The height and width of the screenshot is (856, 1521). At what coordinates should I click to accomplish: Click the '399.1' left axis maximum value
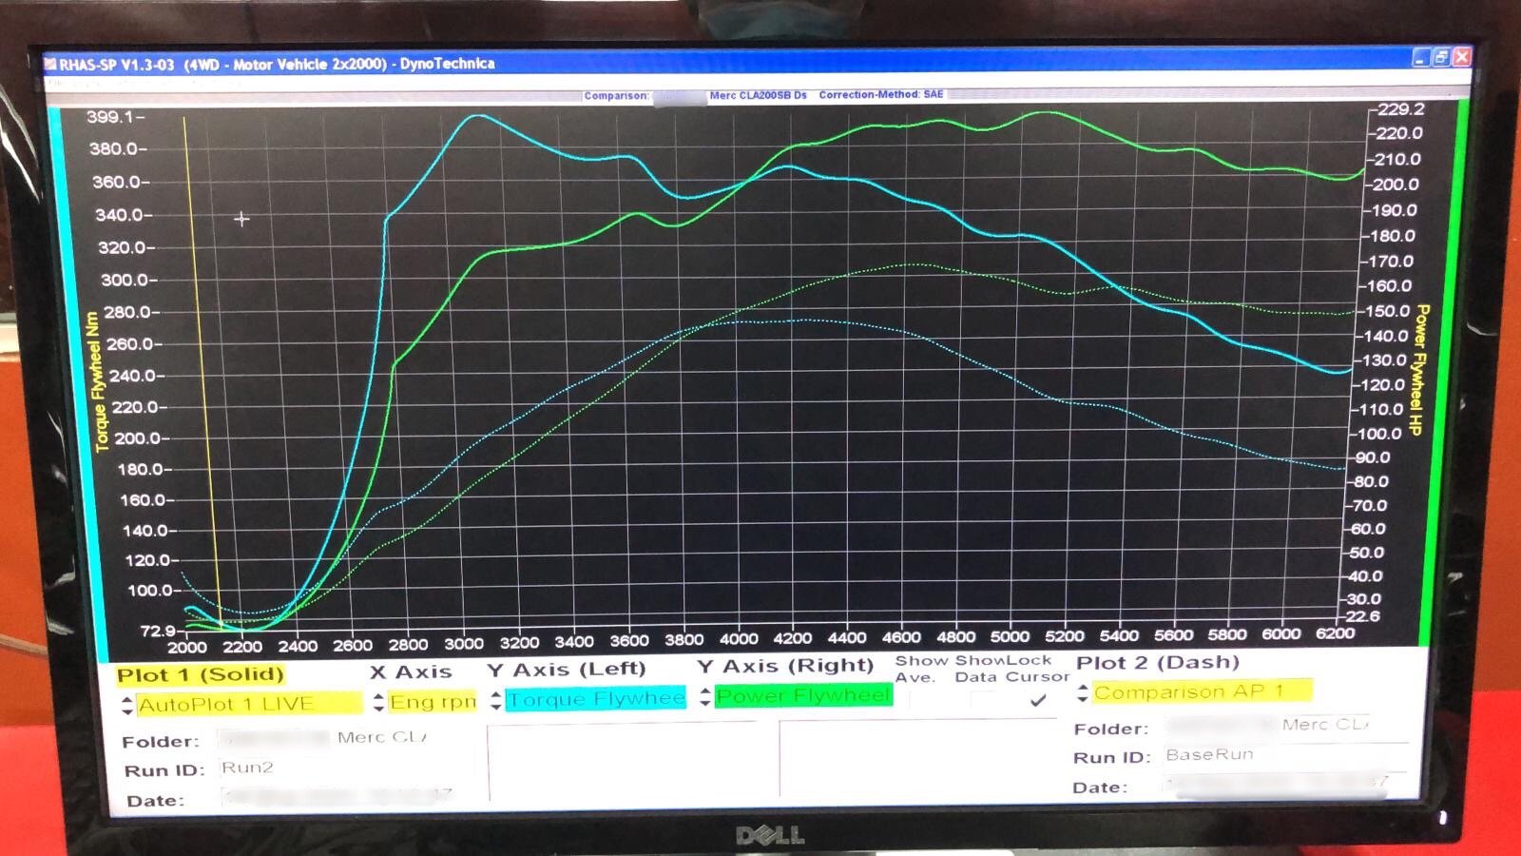[113, 117]
